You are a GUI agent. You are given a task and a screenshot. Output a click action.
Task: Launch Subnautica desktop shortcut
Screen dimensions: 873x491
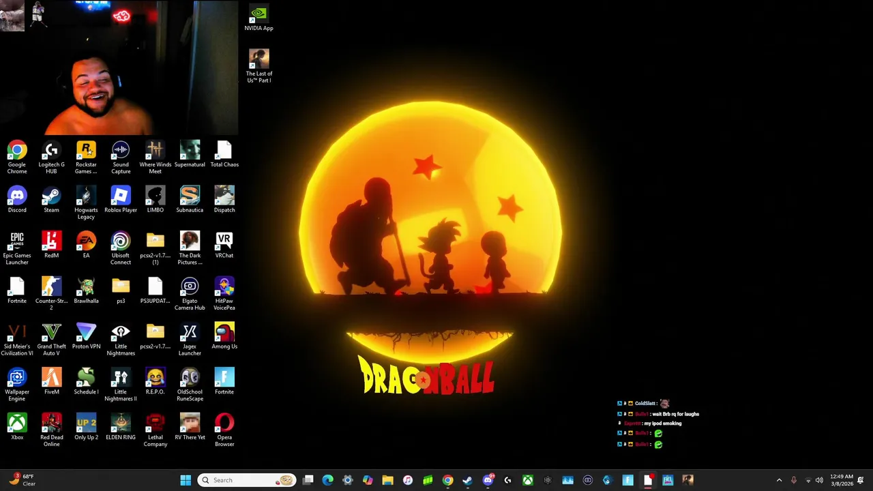pyautogui.click(x=190, y=200)
